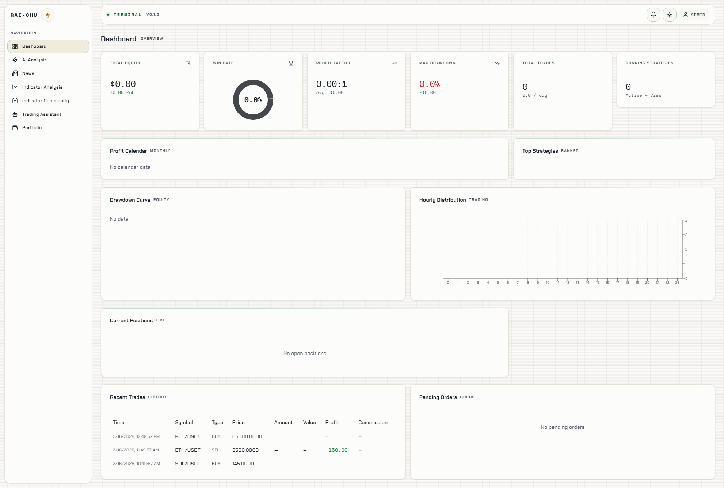Image resolution: width=724 pixels, height=488 pixels.
Task: Click the calendar icon on Total Equity card
Action: 188,63
